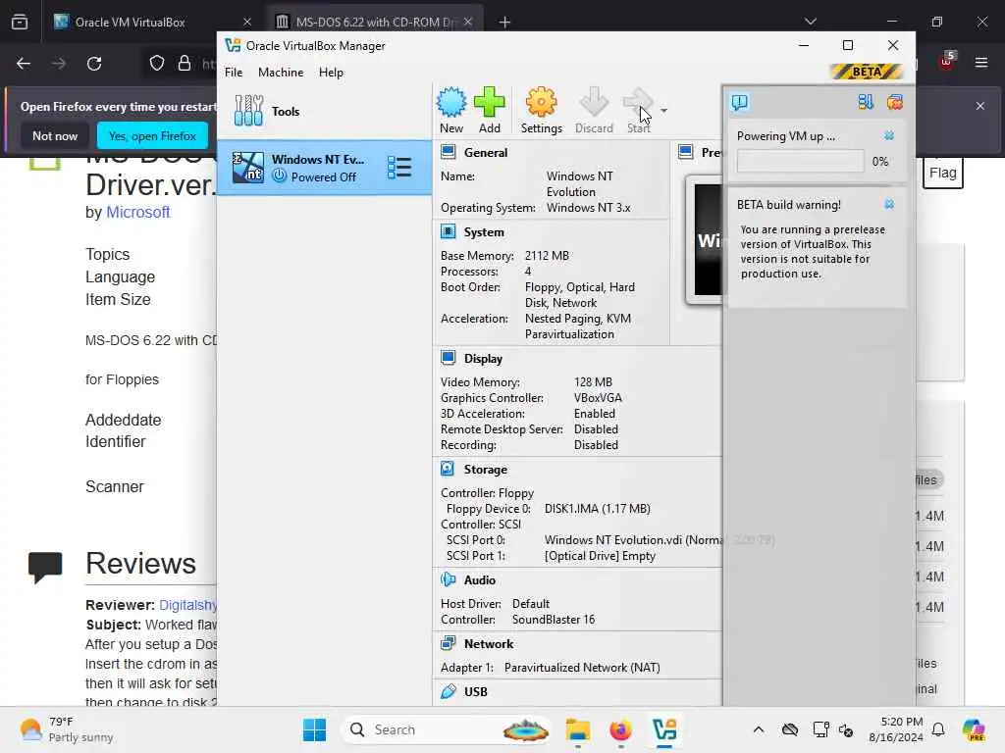This screenshot has width=1005, height=753.
Task: Open weather widget showing 79°F
Action: point(66,729)
